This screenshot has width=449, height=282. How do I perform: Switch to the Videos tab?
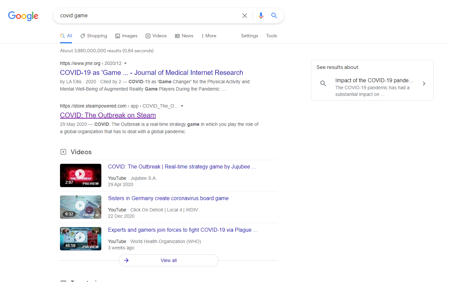coord(156,36)
